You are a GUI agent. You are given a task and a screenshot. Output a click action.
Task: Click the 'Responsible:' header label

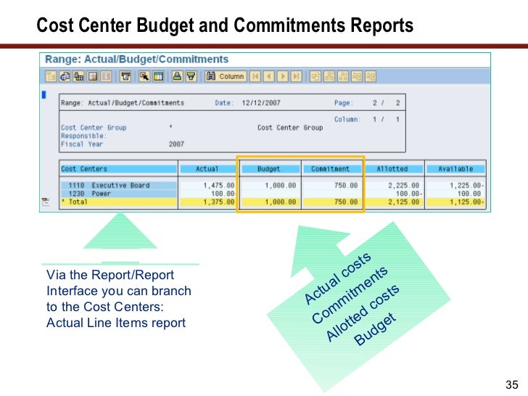click(x=83, y=136)
